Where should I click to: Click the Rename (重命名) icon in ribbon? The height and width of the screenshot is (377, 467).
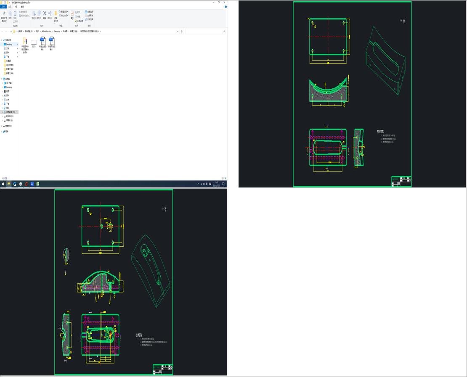[x=50, y=14]
